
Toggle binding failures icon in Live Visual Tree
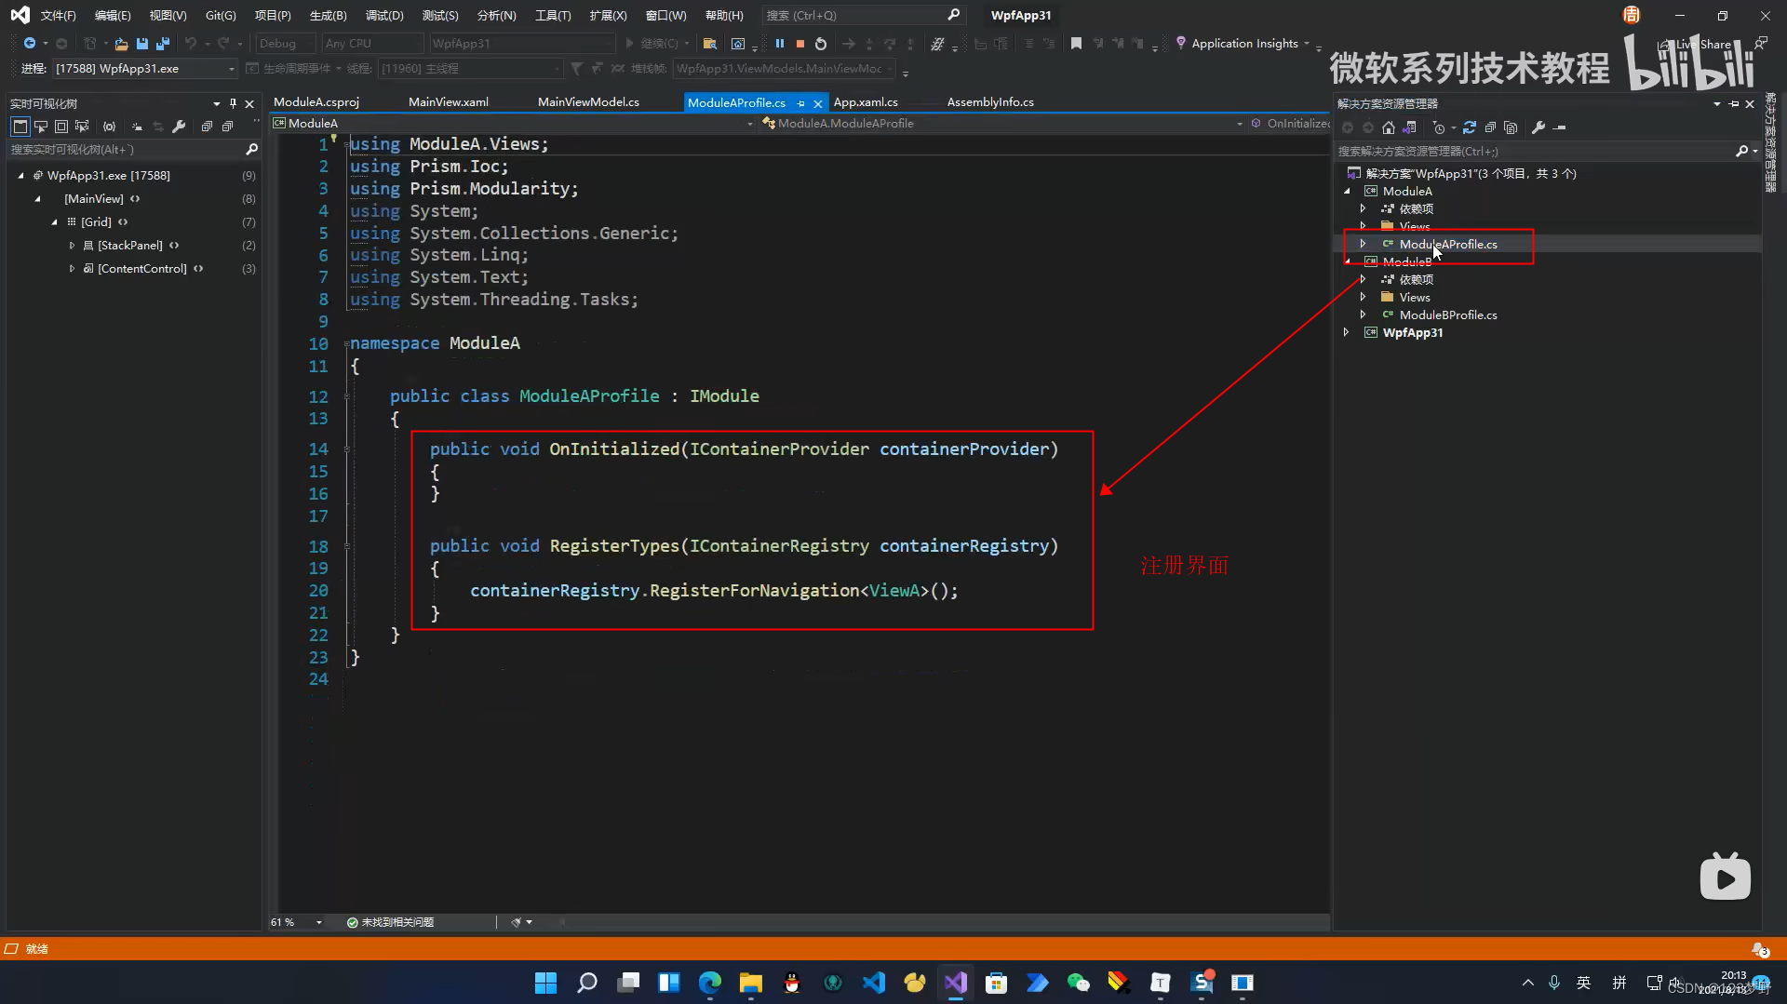coord(110,127)
